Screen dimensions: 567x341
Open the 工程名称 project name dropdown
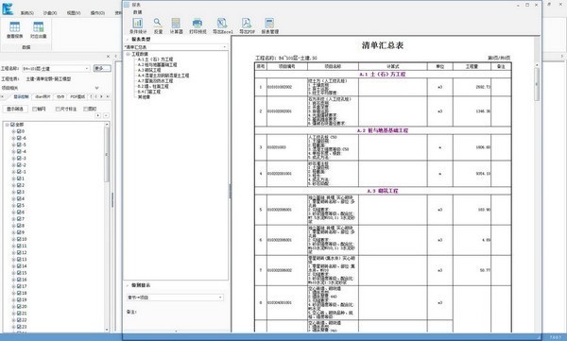click(56, 68)
